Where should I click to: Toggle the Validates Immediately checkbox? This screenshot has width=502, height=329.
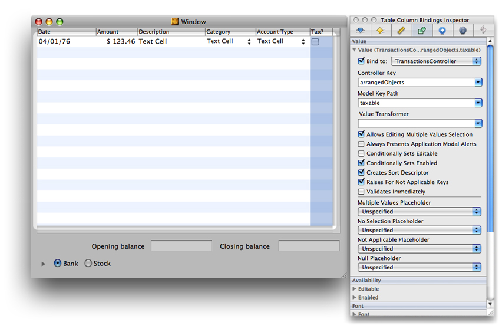[361, 192]
